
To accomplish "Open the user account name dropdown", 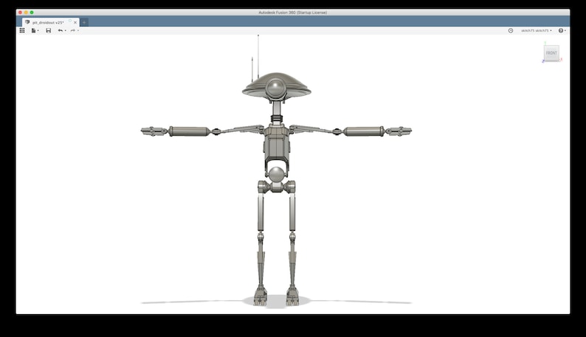I will pos(537,31).
